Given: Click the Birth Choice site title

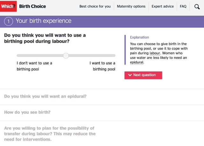Looking at the screenshot, I should (33, 6).
